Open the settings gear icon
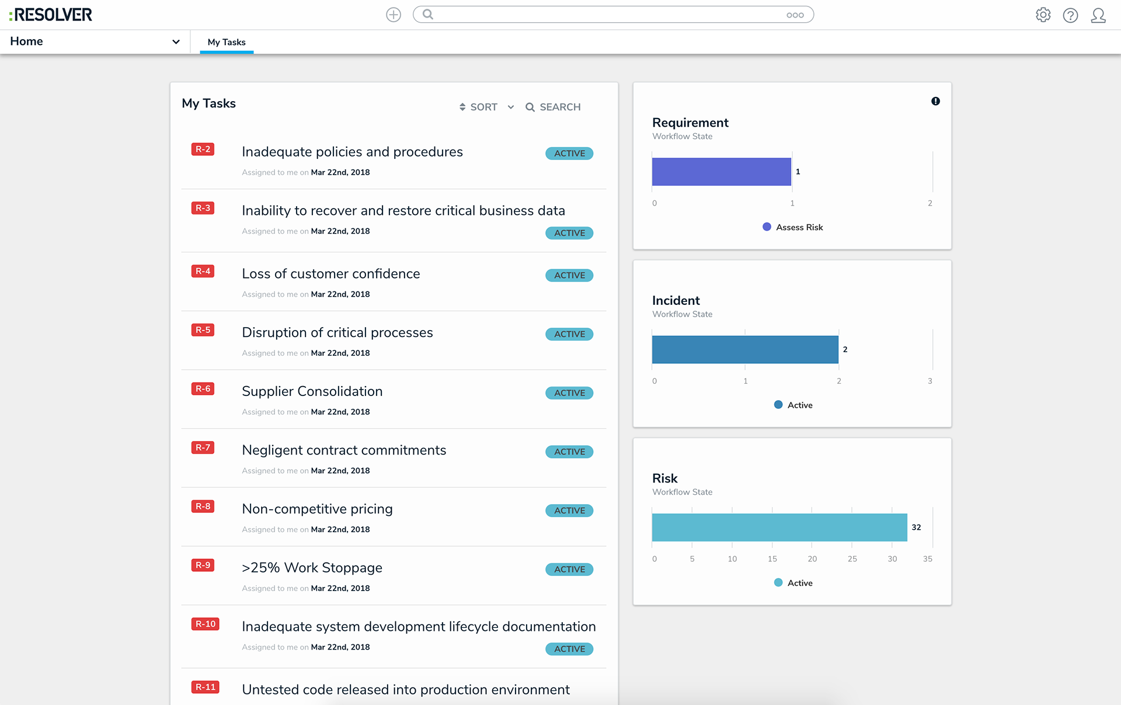This screenshot has width=1121, height=705. 1043,15
